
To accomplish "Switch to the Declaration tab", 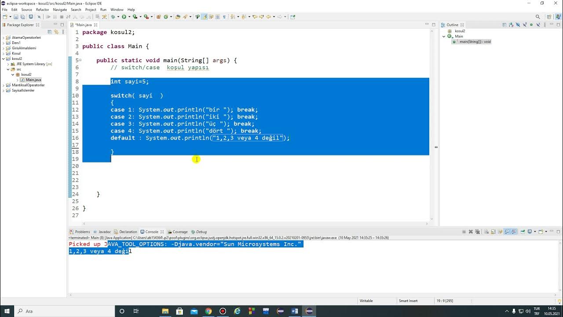I will (x=125, y=232).
